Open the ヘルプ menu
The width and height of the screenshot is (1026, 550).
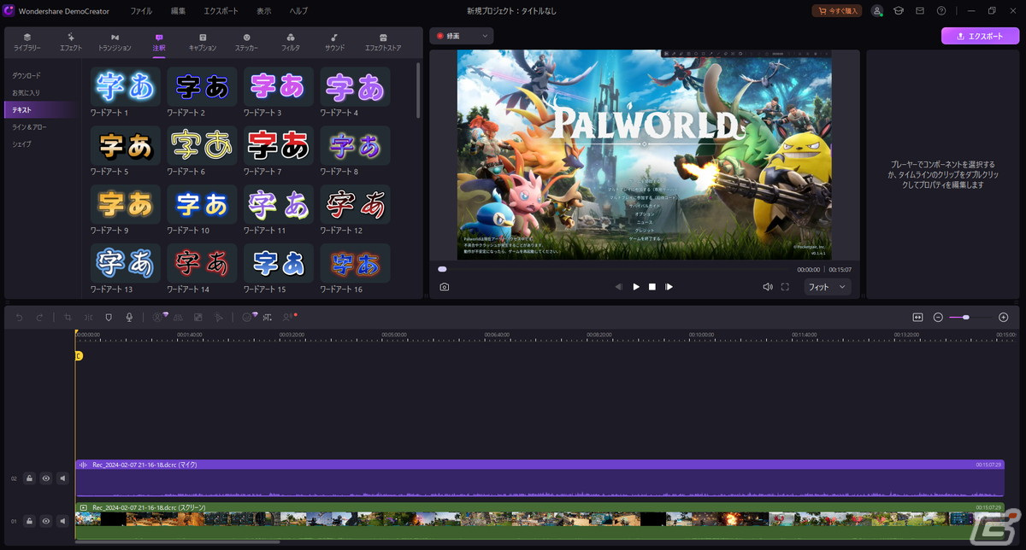tap(298, 11)
